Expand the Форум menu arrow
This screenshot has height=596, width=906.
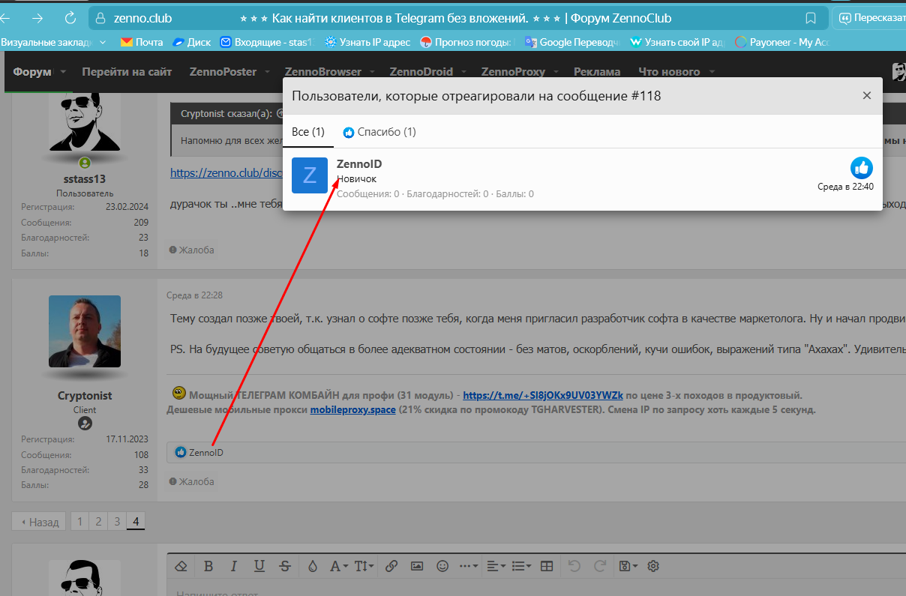(x=63, y=72)
